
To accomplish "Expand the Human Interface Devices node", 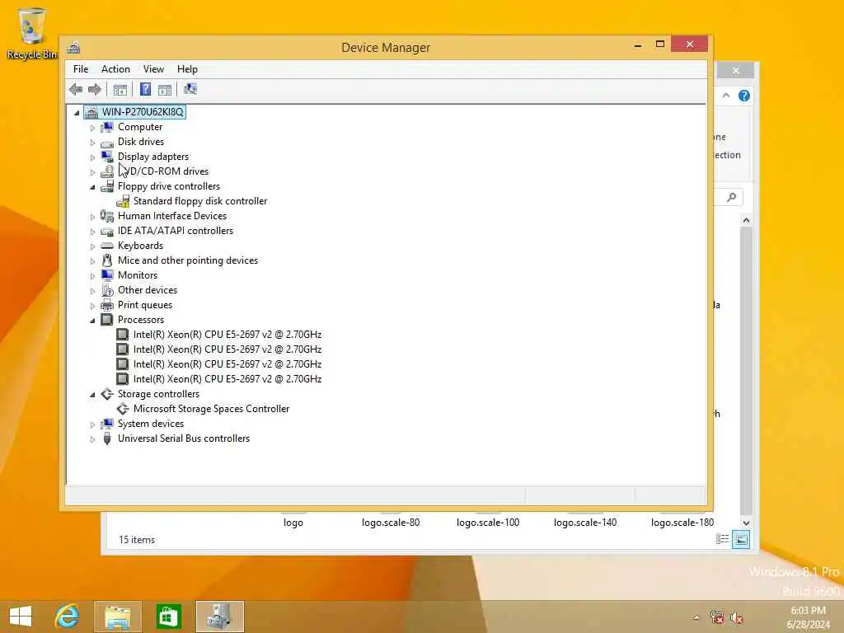I will (92, 217).
